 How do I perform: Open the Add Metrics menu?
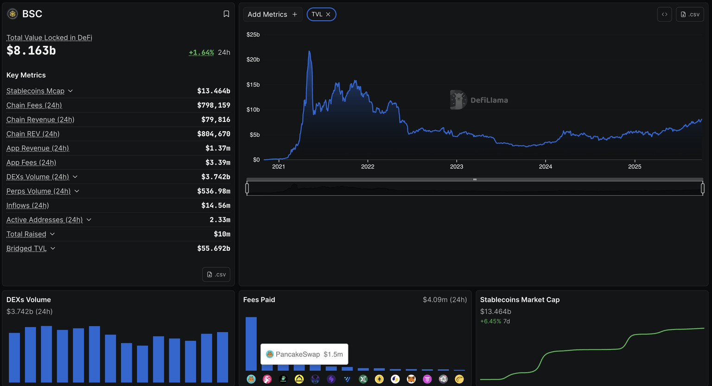coord(273,14)
